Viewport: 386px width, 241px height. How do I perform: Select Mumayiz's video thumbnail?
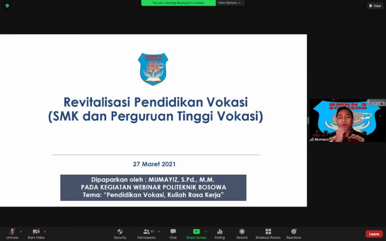click(347, 120)
